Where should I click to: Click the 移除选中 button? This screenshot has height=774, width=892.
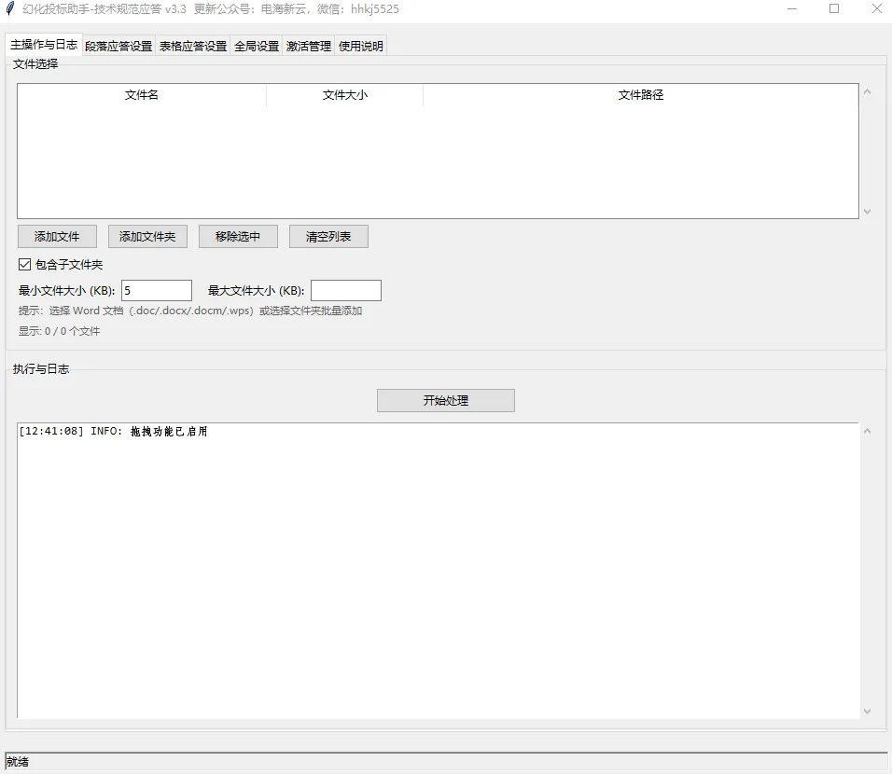click(238, 237)
